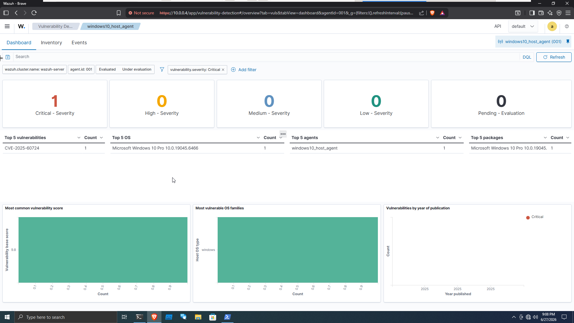
Task: Switch to the Dashboard tab
Action: click(x=19, y=43)
